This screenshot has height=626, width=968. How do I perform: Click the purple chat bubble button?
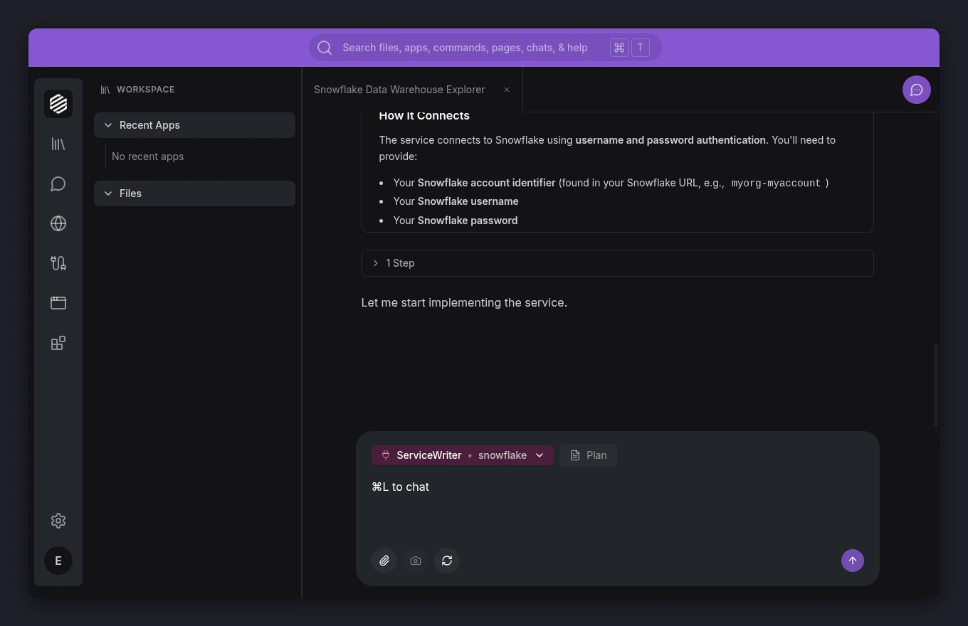point(917,90)
